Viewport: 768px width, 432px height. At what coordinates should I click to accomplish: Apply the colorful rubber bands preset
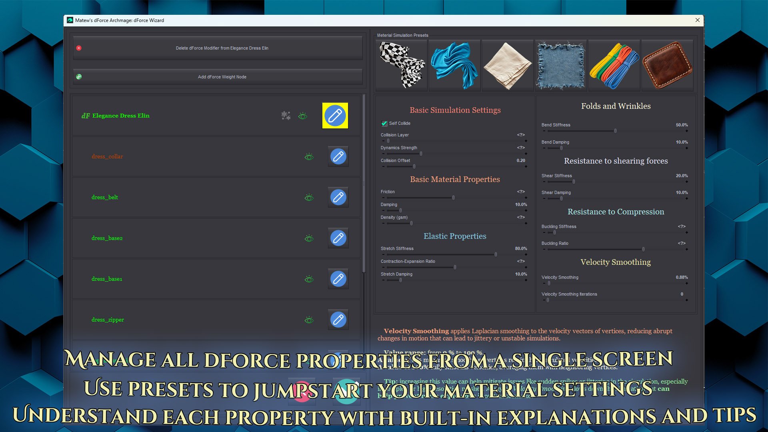pos(614,66)
